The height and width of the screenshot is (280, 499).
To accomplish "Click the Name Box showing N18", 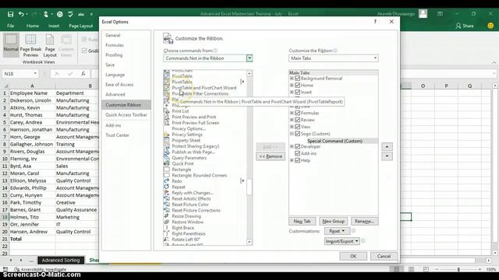I will point(19,74).
